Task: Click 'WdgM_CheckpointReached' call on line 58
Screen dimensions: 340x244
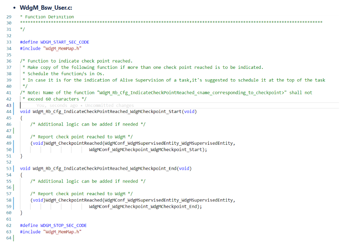Action: pos(74,200)
